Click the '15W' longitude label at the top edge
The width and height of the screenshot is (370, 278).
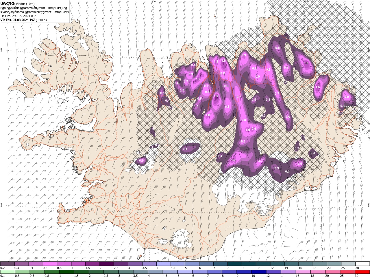pyautogui.click(x=306, y=1)
